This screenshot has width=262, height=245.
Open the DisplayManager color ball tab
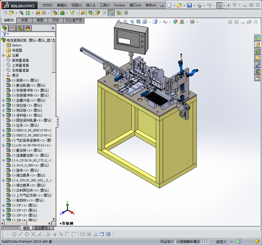point(28,28)
